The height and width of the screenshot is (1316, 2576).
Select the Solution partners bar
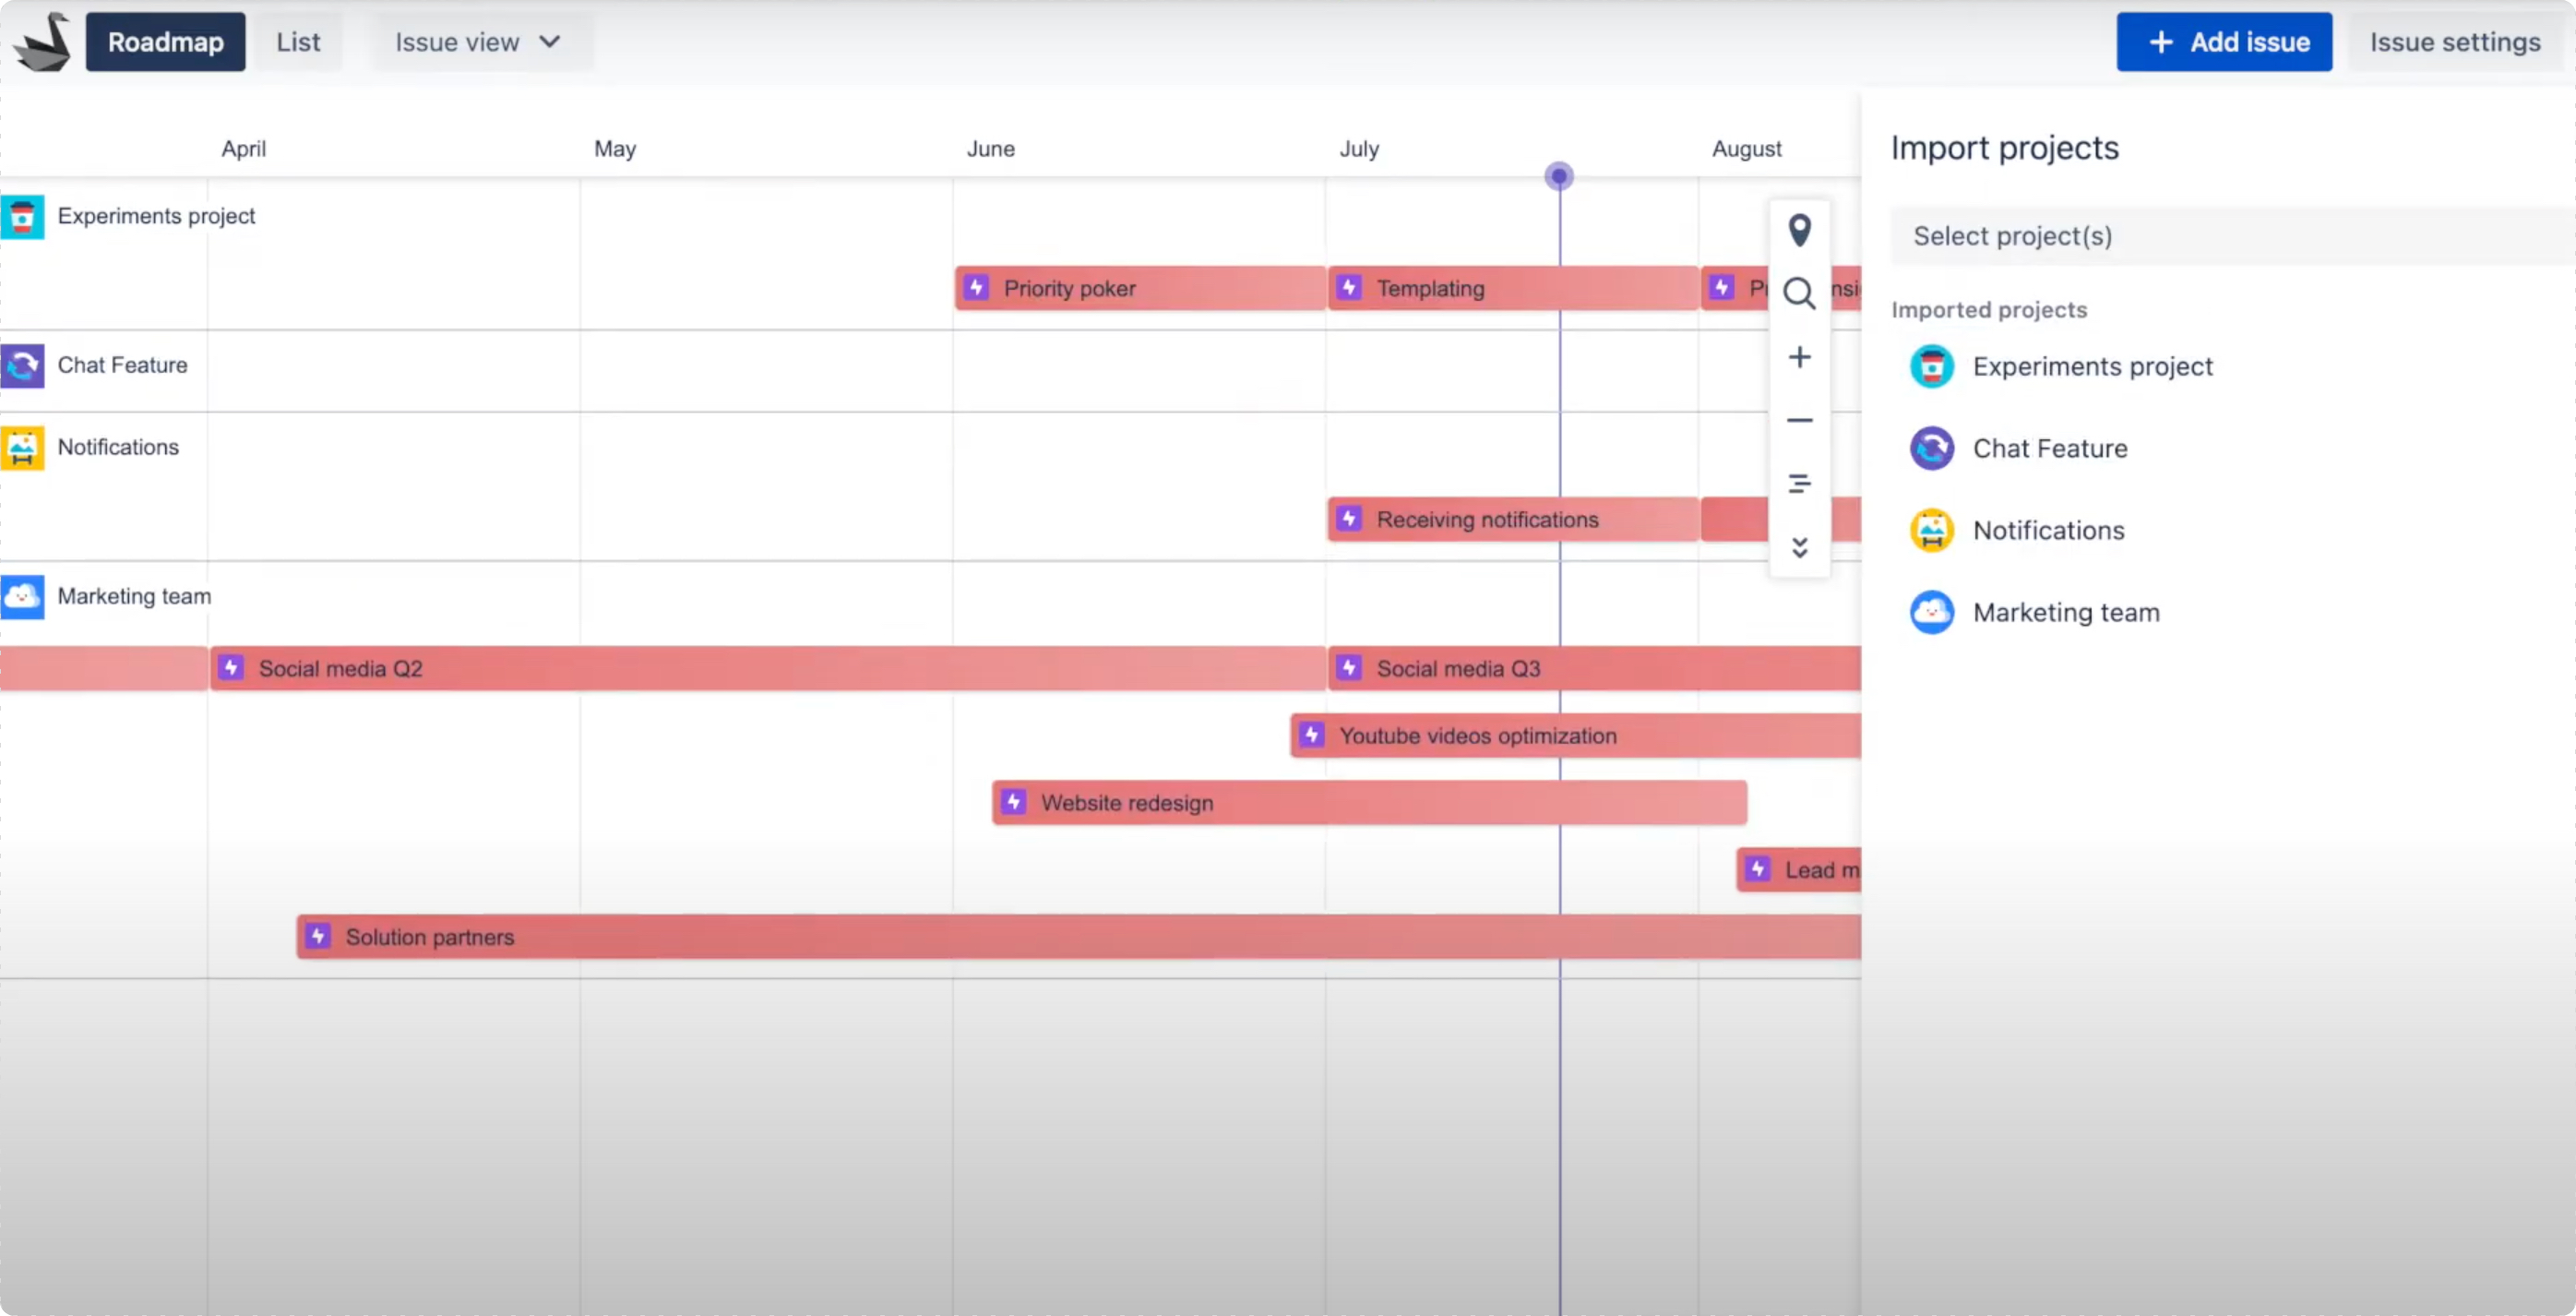pyautogui.click(x=1078, y=937)
